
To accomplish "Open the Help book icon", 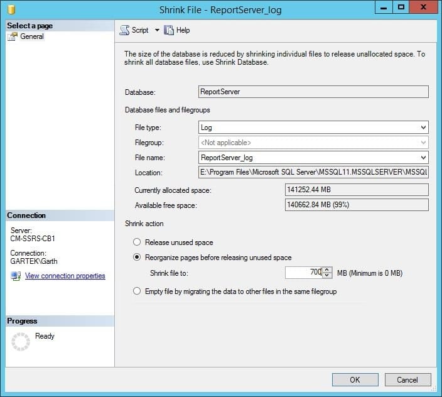I will coord(169,30).
